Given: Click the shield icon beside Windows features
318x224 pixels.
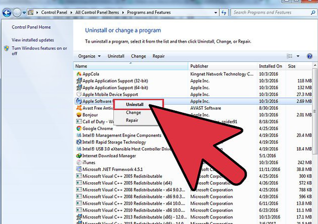Looking at the screenshot, I should 6,48.
